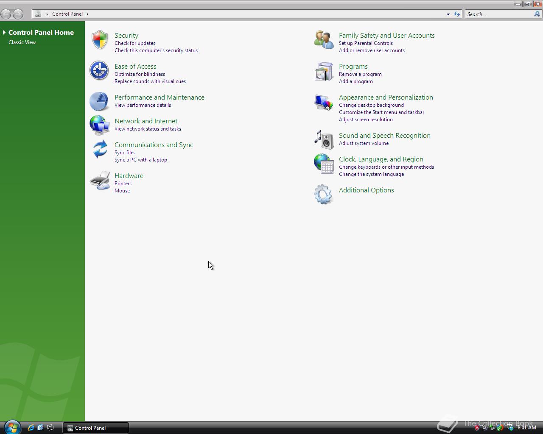Open the Sound and Speech speaker icon
The width and height of the screenshot is (543, 434).
(x=324, y=140)
